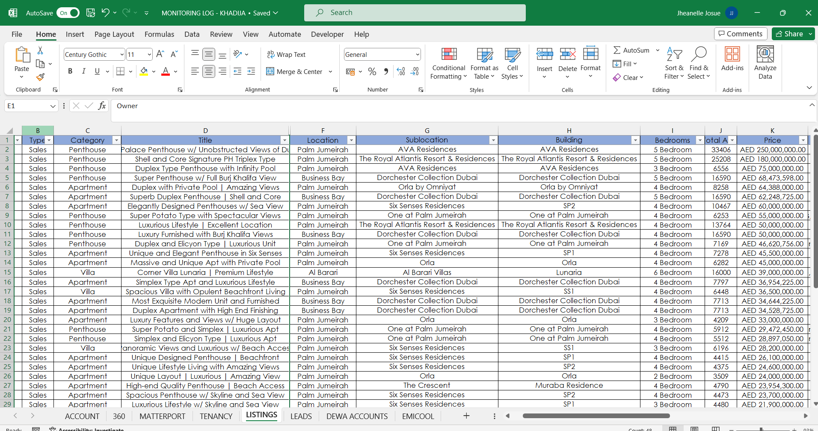Image resolution: width=818 pixels, height=431 pixels.
Task: Click Orientation text angle icon
Action: tap(238, 54)
